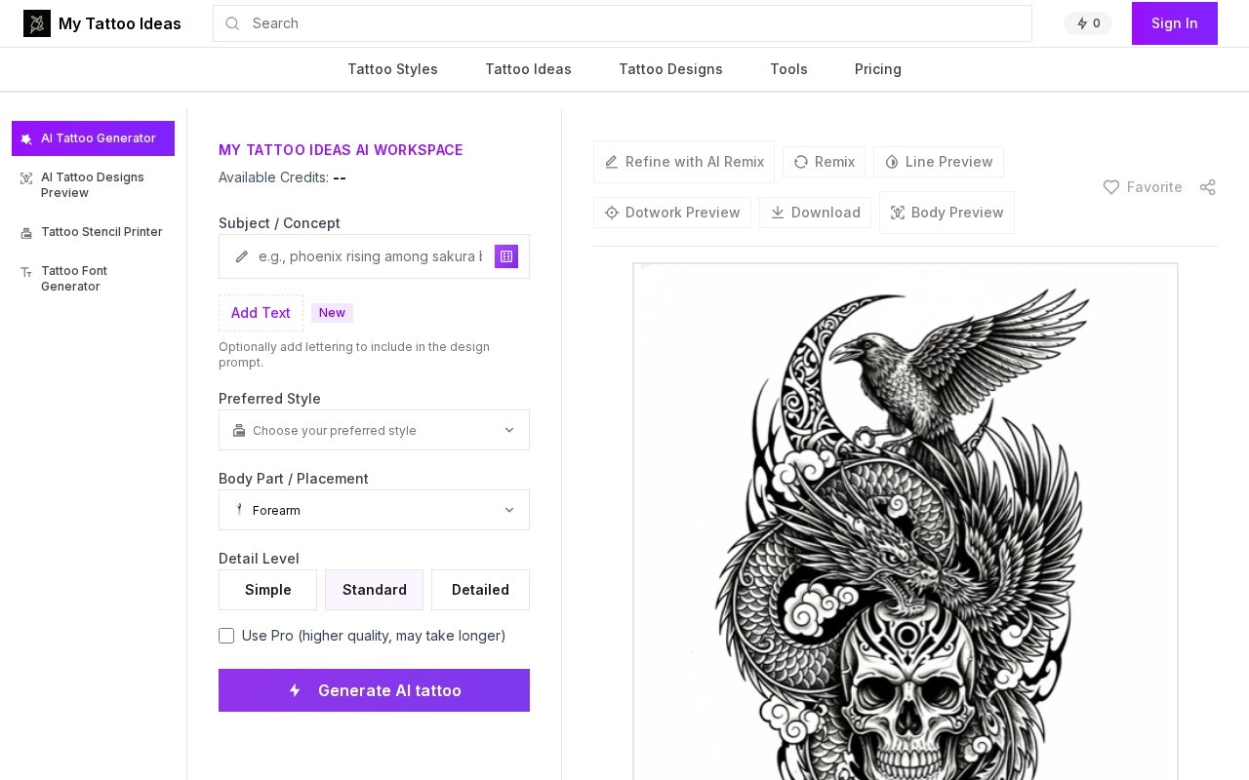Select the Standard detail level
The image size is (1249, 780).
pyautogui.click(x=374, y=590)
